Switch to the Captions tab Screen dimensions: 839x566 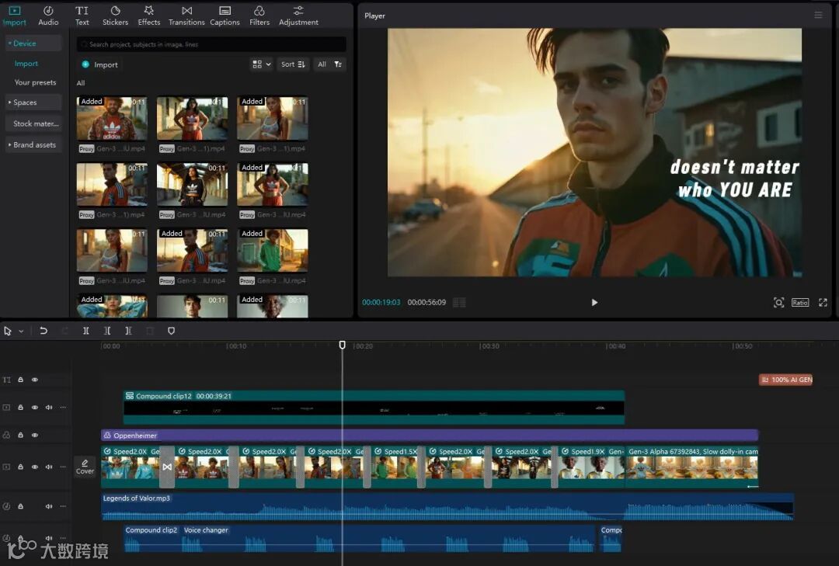225,15
